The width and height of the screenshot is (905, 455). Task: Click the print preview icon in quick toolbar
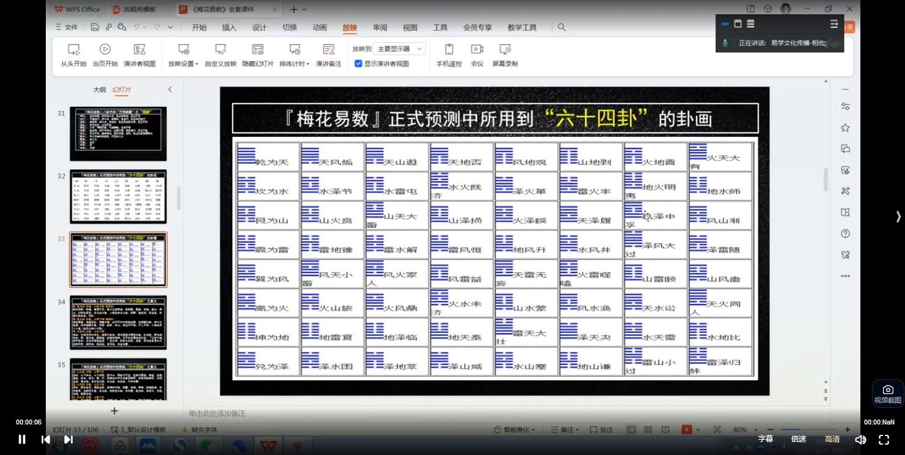122,27
